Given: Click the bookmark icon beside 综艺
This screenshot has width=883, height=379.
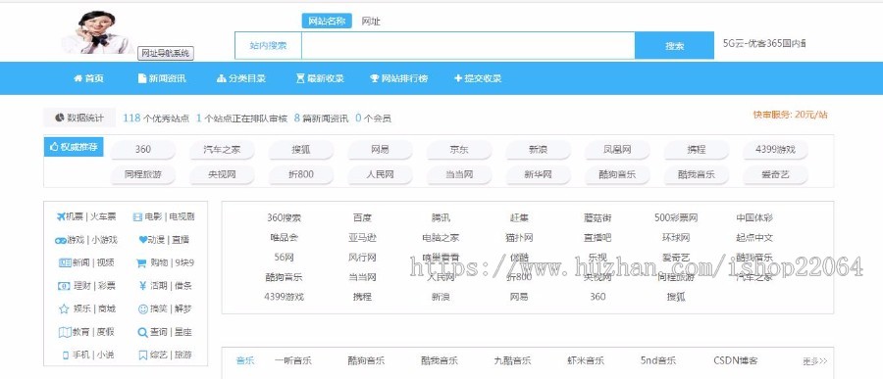Looking at the screenshot, I should (x=142, y=355).
